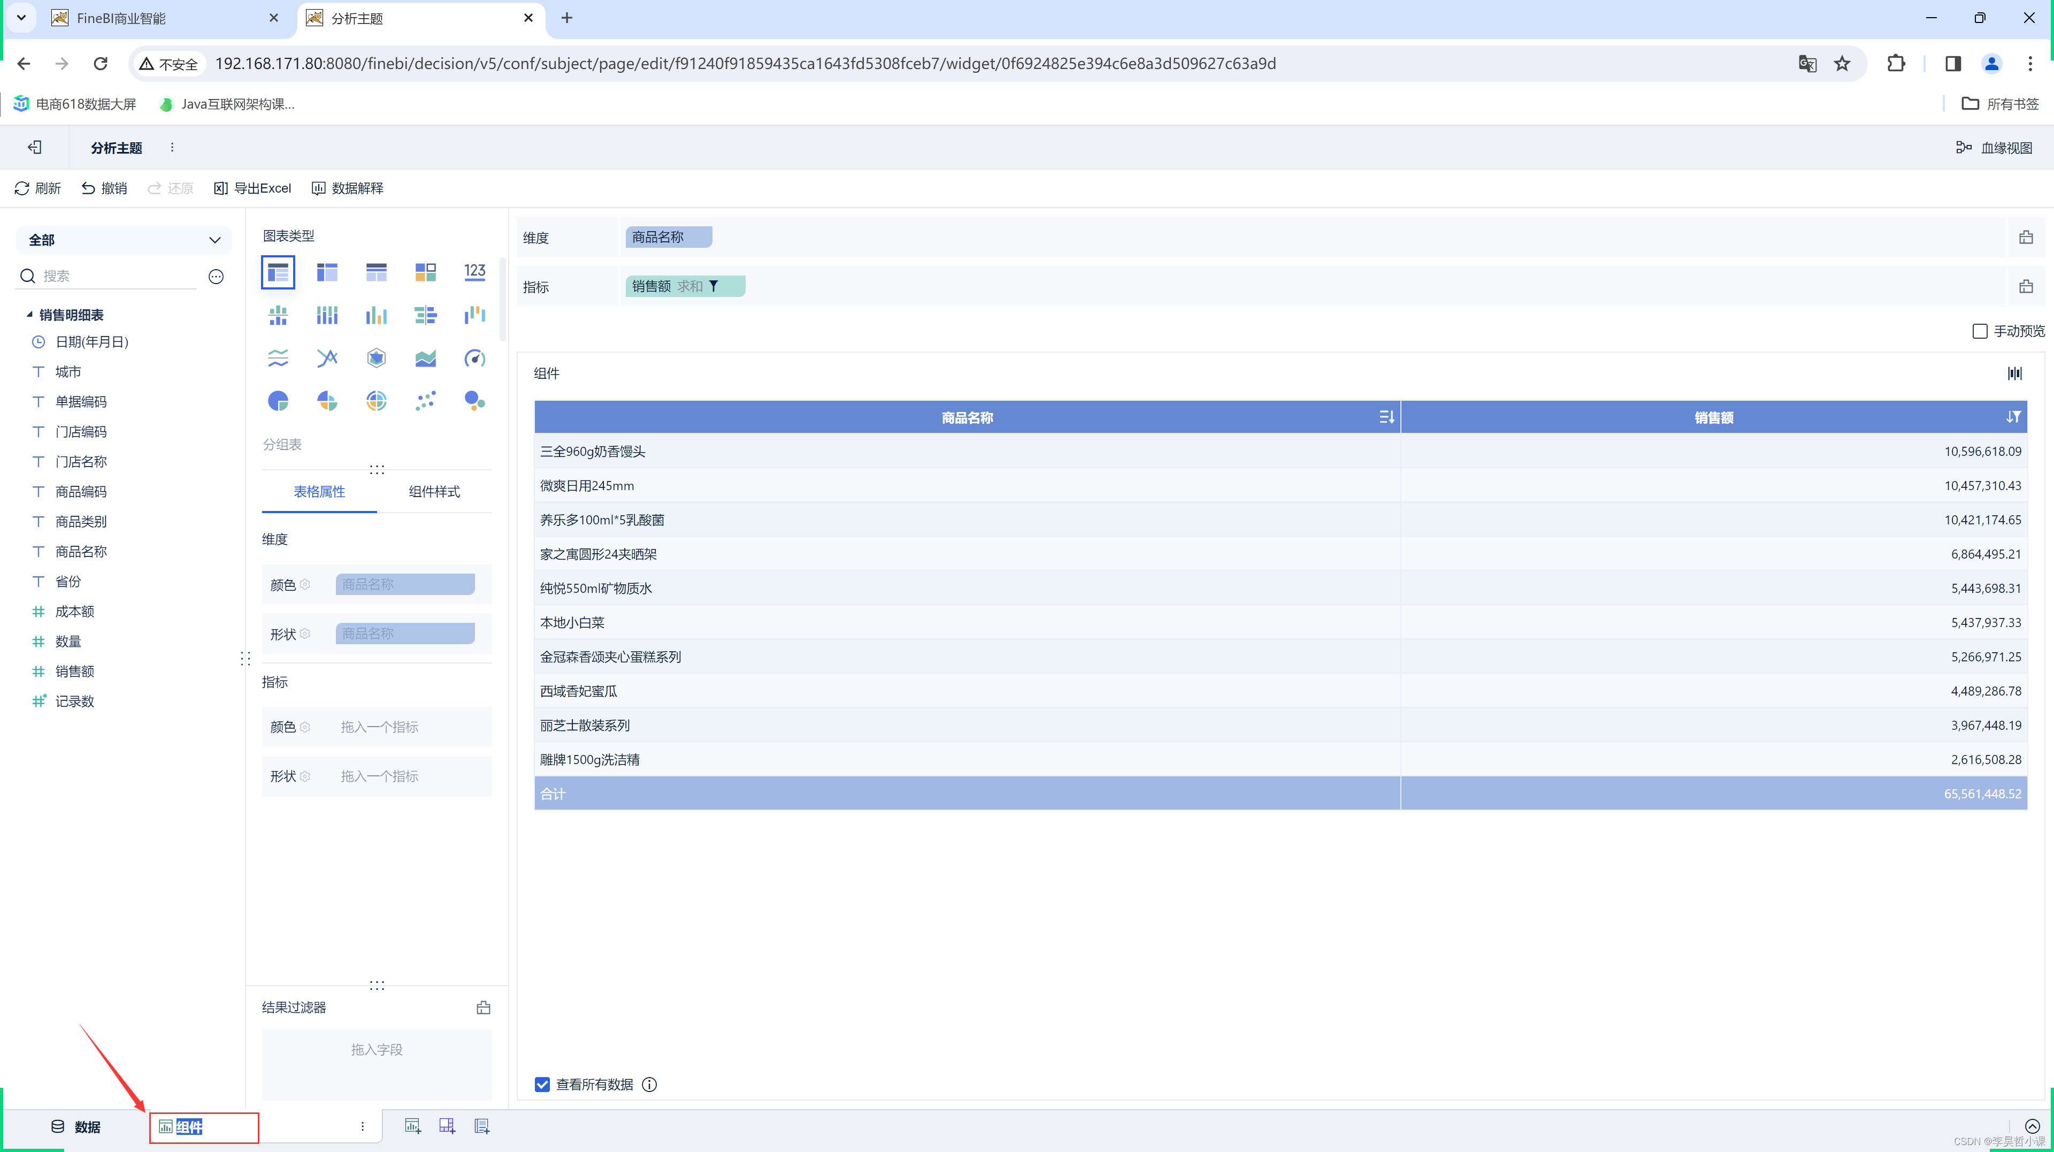Select the bubble chart type
Screen dimensions: 2054x1152
474,400
